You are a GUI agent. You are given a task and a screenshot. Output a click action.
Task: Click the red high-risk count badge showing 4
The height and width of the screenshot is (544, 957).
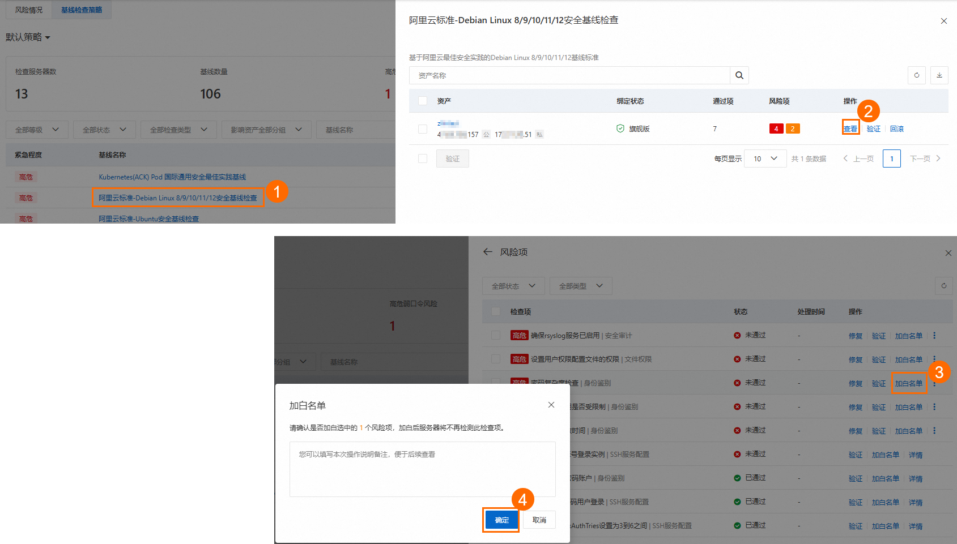click(x=776, y=128)
